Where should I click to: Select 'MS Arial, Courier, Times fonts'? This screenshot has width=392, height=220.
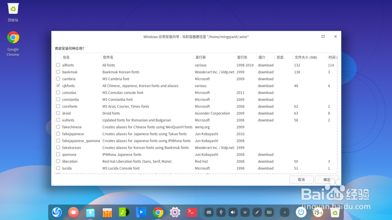[126, 106]
